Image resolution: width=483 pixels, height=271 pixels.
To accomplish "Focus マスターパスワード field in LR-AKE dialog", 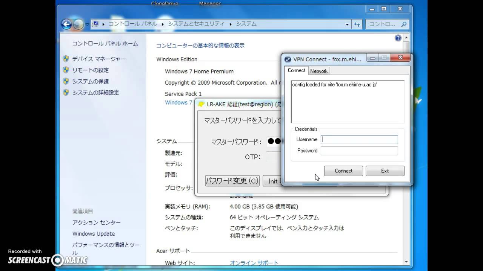I will click(274, 142).
